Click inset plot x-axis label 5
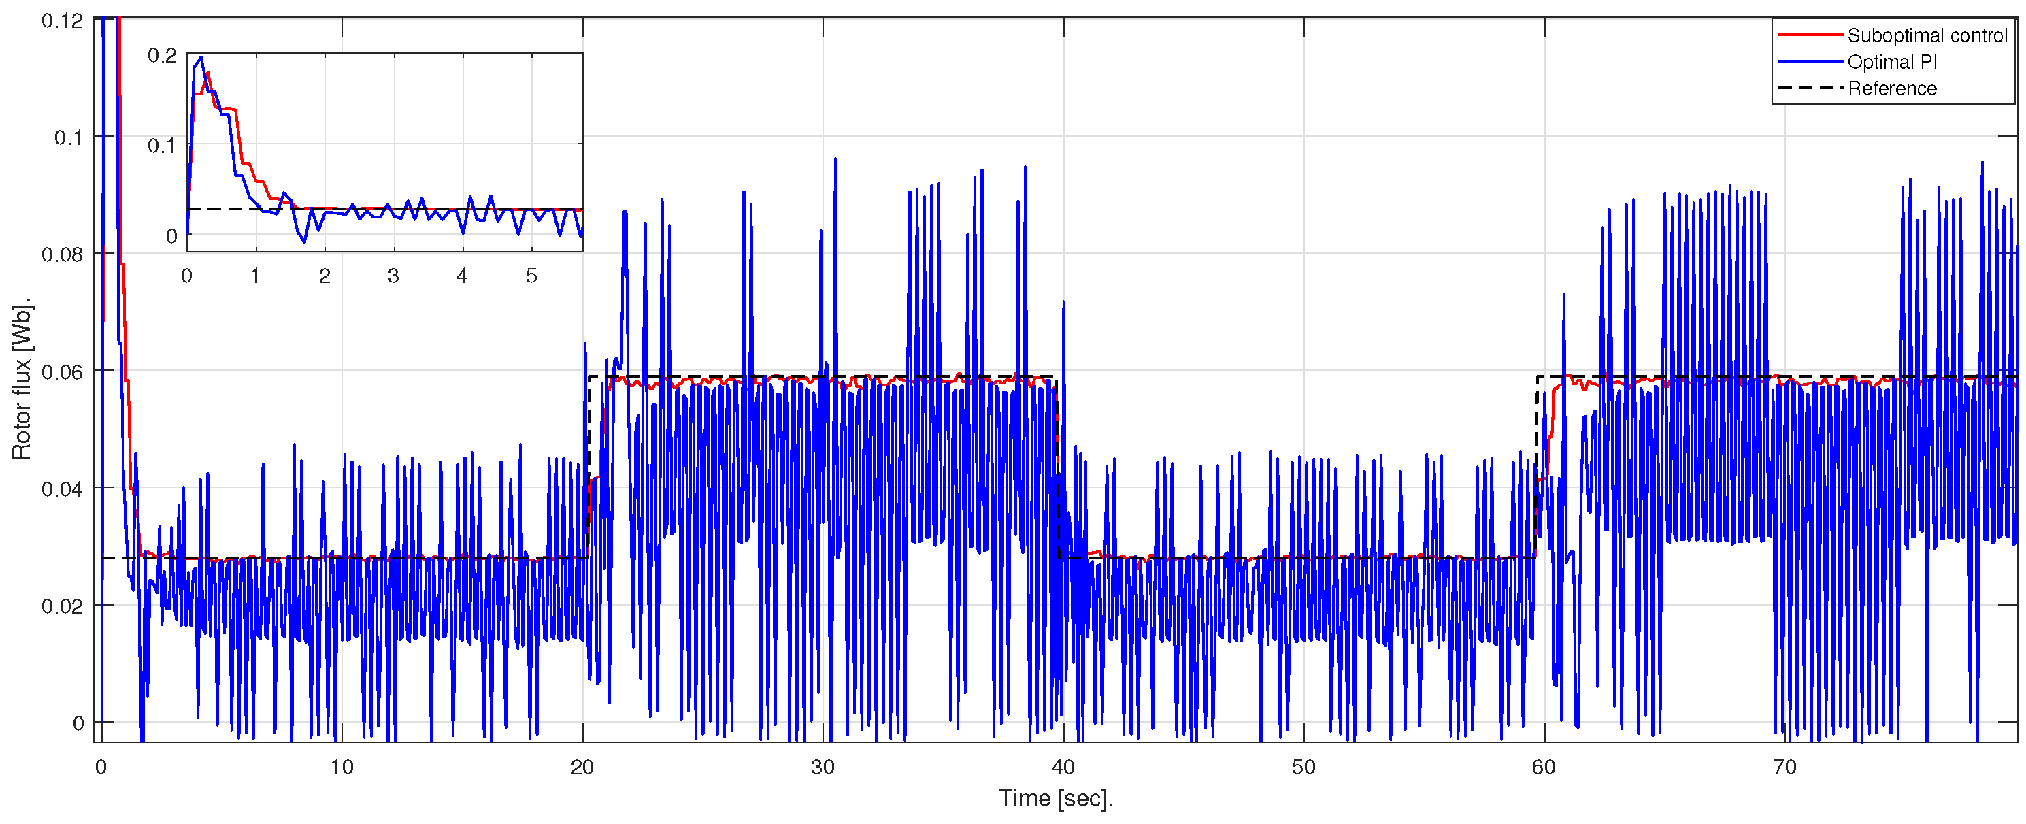Viewport: 2026px width, 824px height. pyautogui.click(x=531, y=276)
